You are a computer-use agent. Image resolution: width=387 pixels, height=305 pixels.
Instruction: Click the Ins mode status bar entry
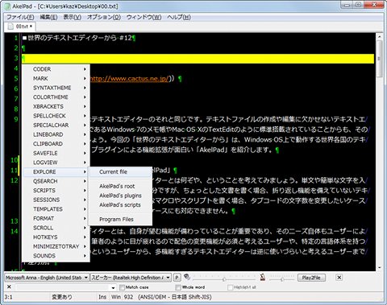[x=102, y=297]
